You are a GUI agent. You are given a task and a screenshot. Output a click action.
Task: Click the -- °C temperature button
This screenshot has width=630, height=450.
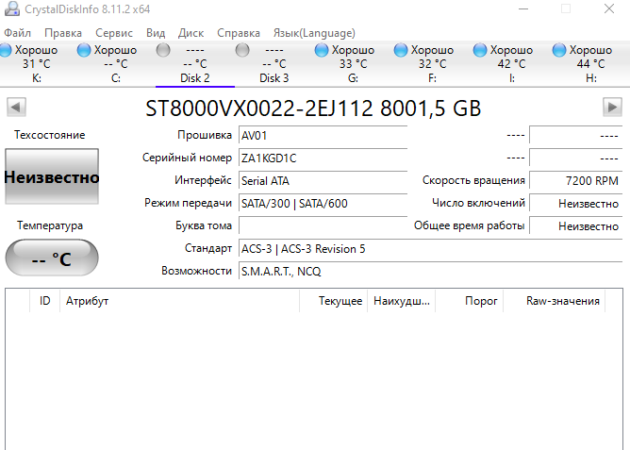[x=52, y=258]
